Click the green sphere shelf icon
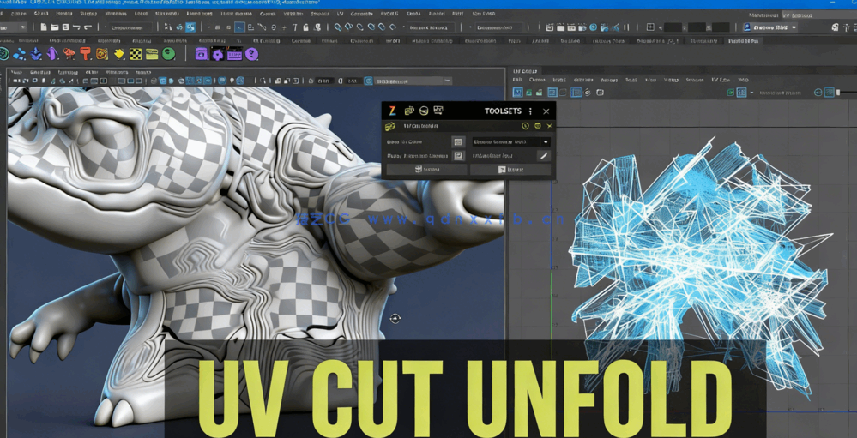Viewport: 857px width, 438px height. [x=169, y=53]
